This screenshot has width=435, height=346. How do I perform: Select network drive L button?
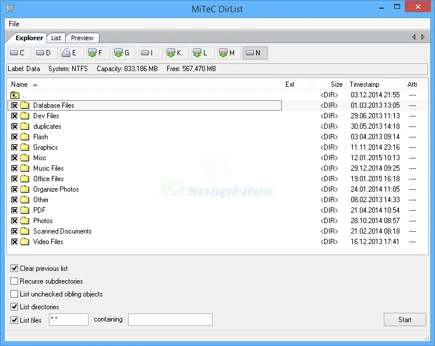coord(203,53)
